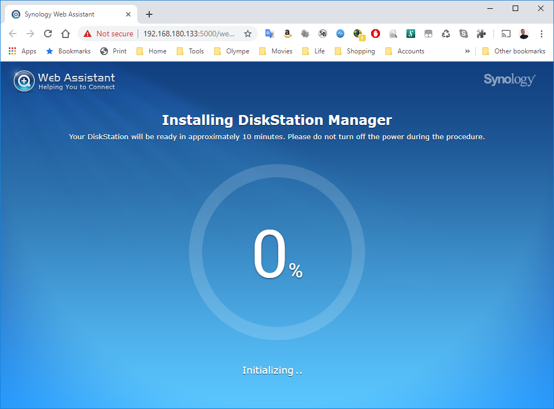Screen dimensions: 554x409
Task: Click the gray binocular-eyes extension icon
Action: (428, 34)
